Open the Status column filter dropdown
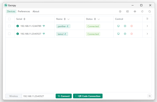 pos(99,19)
